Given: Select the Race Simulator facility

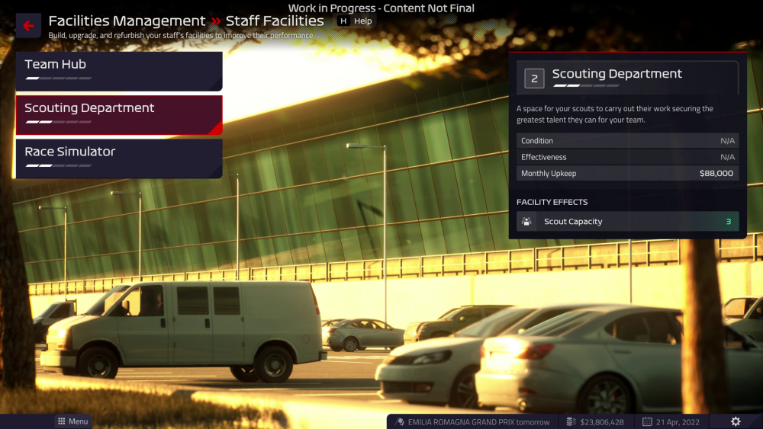Looking at the screenshot, I should [119, 158].
